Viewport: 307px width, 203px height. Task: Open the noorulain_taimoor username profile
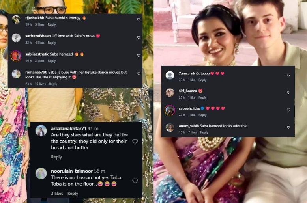(72, 171)
